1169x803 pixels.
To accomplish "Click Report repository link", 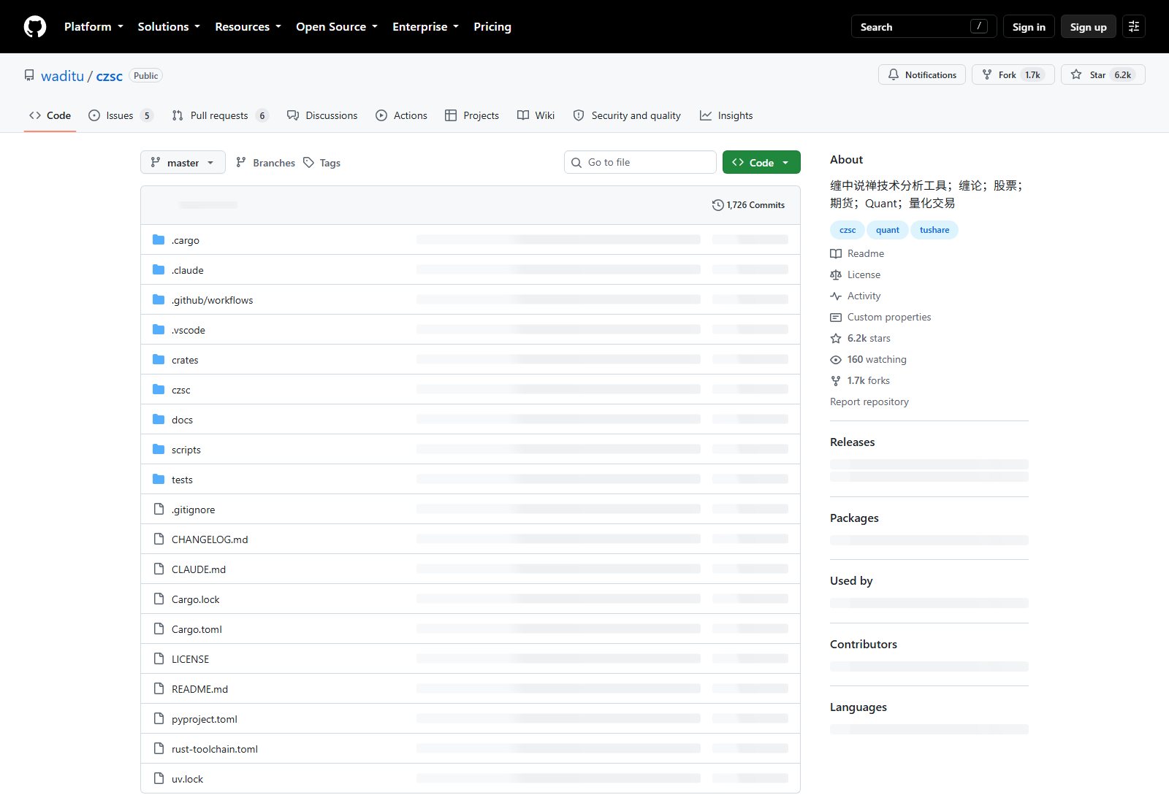I will [869, 401].
